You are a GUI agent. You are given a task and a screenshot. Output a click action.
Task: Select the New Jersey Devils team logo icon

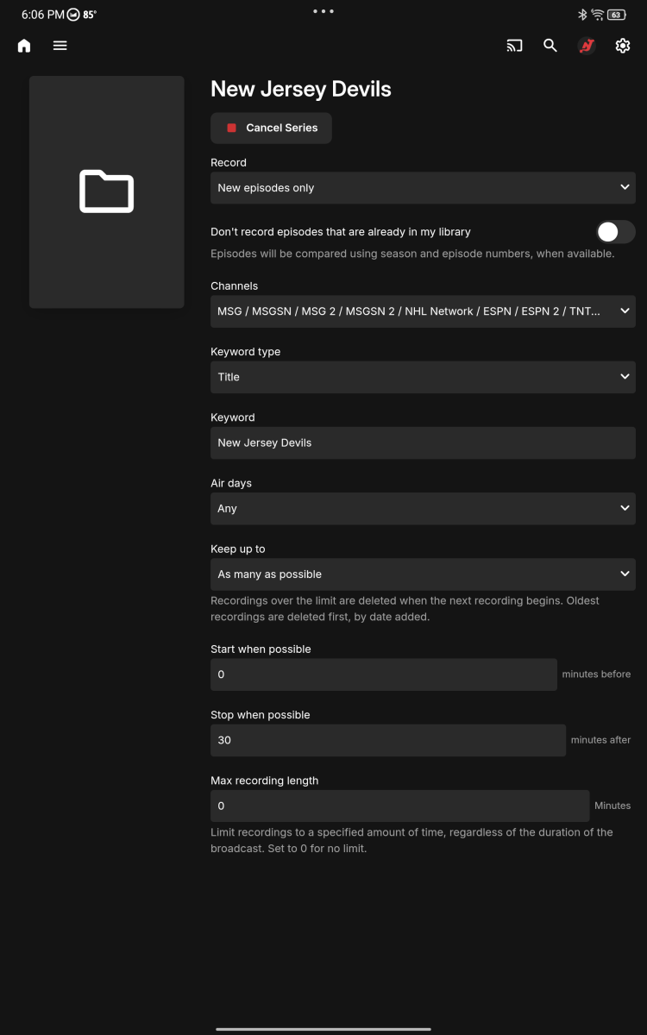(587, 45)
